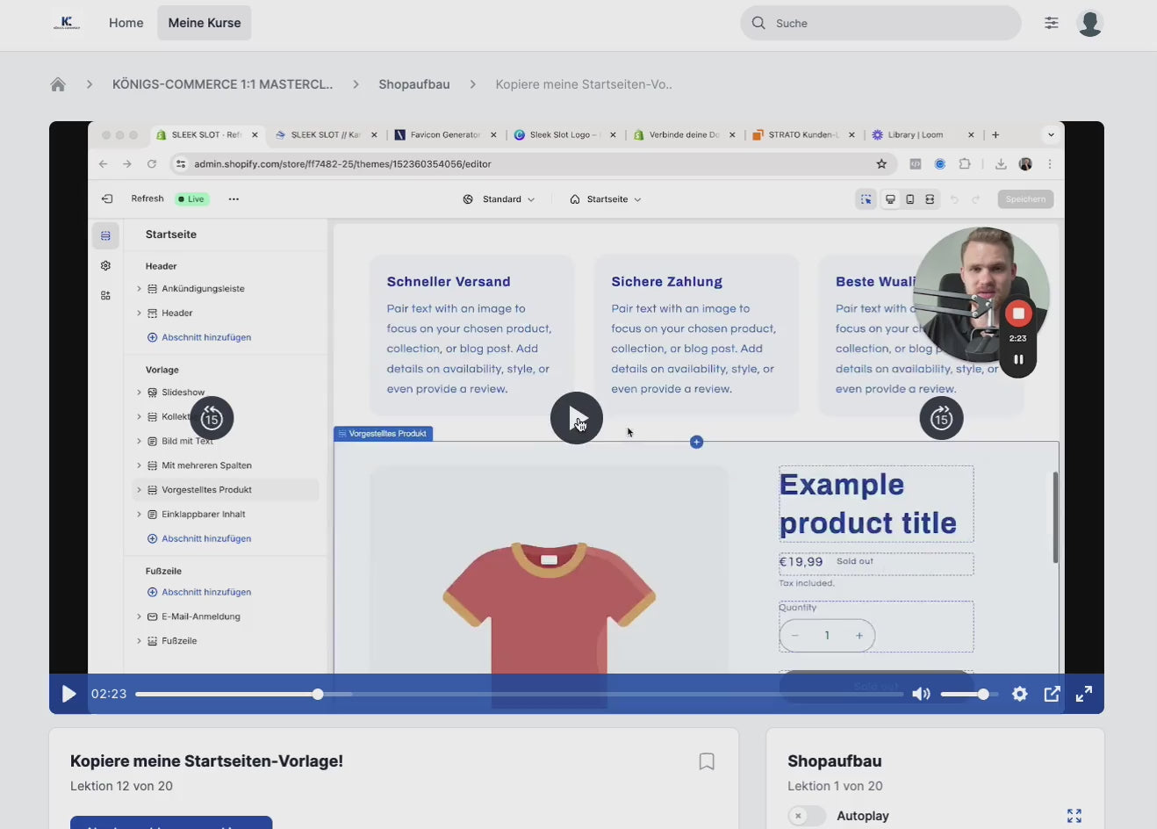Expand the lesson list panel icon
1157x829 pixels.
[1074, 816]
